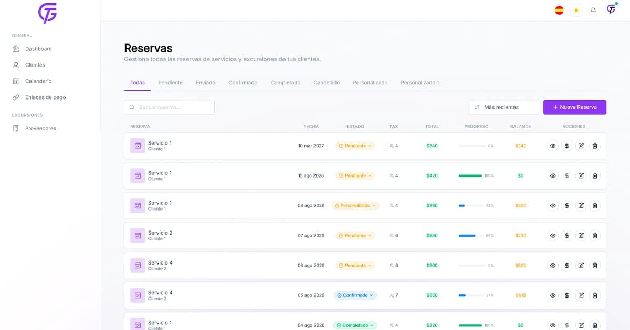
Task: View the 08 ago 2026 reservation details
Action: (x=553, y=205)
